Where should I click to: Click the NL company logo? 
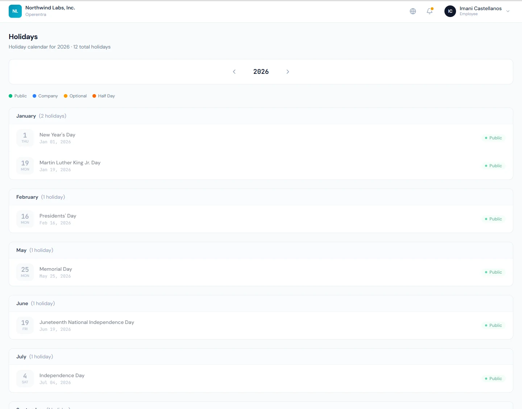coord(15,11)
